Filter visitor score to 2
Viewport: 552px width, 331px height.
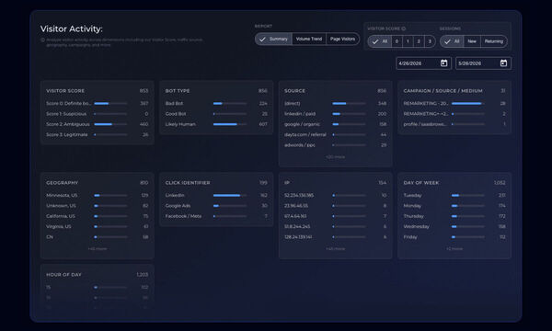(419, 41)
